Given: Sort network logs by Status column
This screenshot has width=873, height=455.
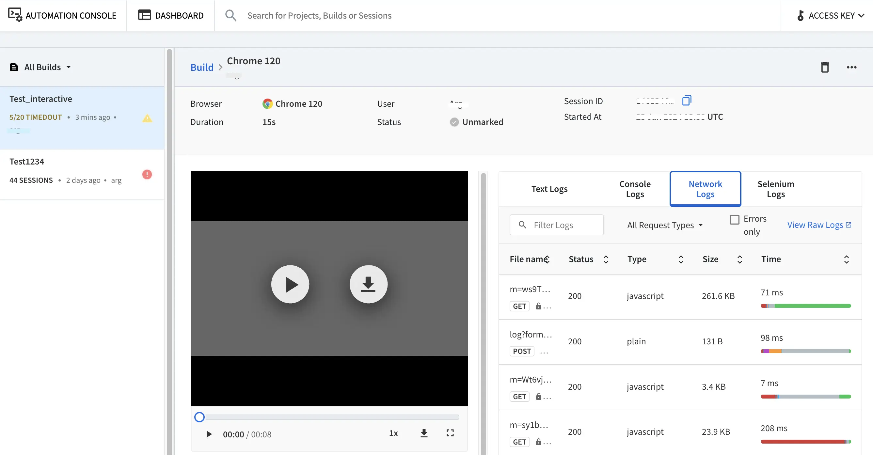Looking at the screenshot, I should pos(606,259).
